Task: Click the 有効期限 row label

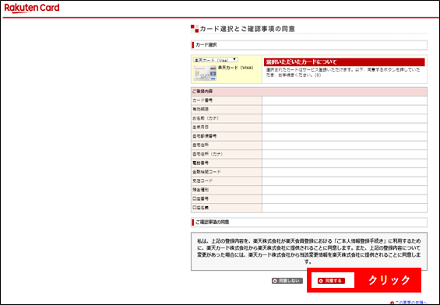Action: coord(200,110)
